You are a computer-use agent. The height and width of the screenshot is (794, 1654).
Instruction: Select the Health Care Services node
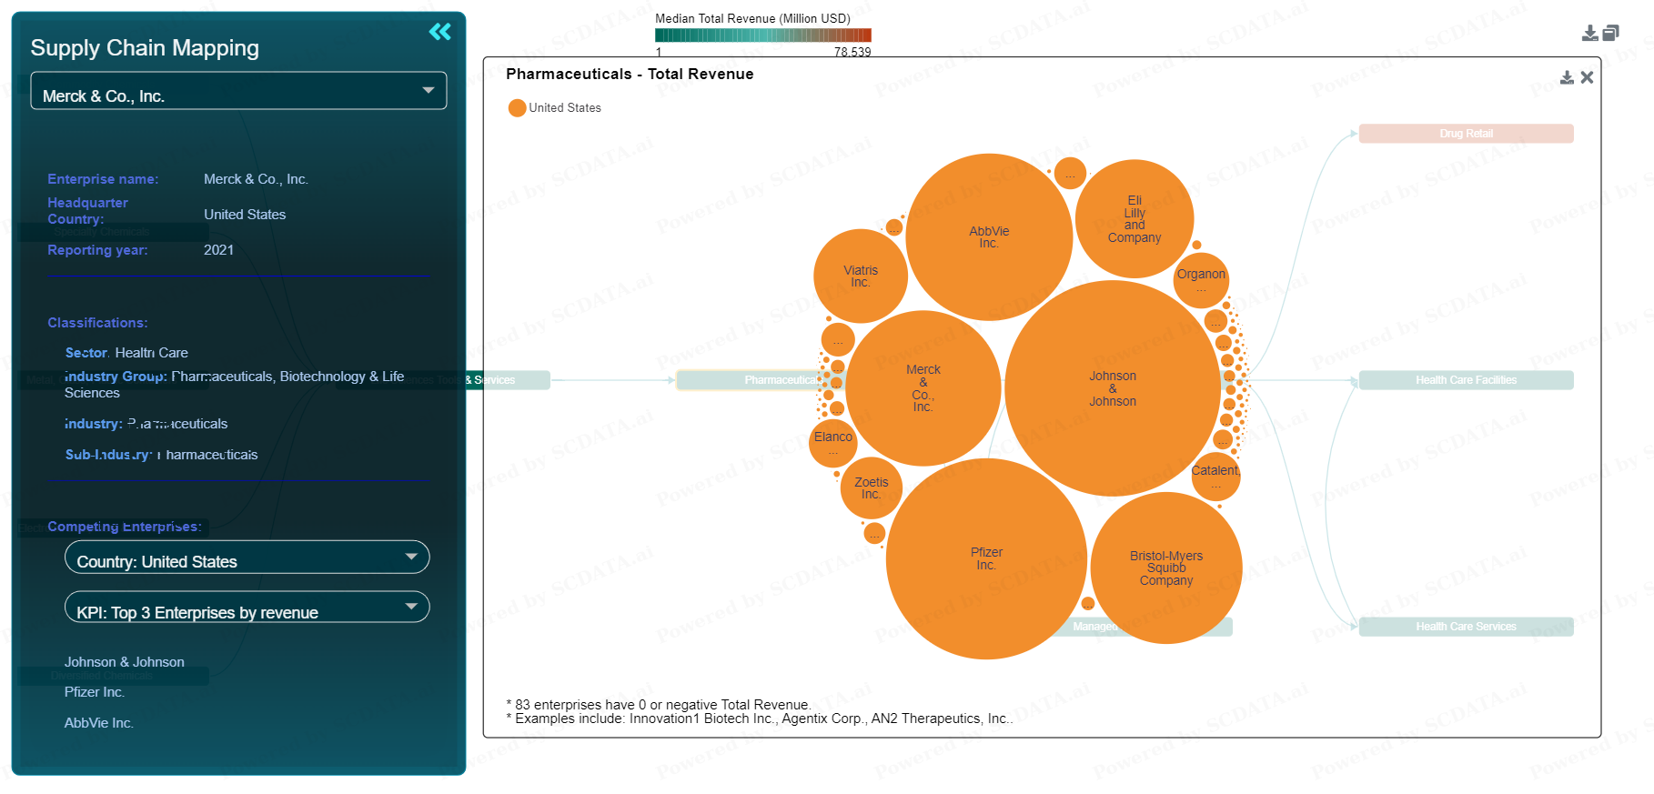tap(1465, 627)
